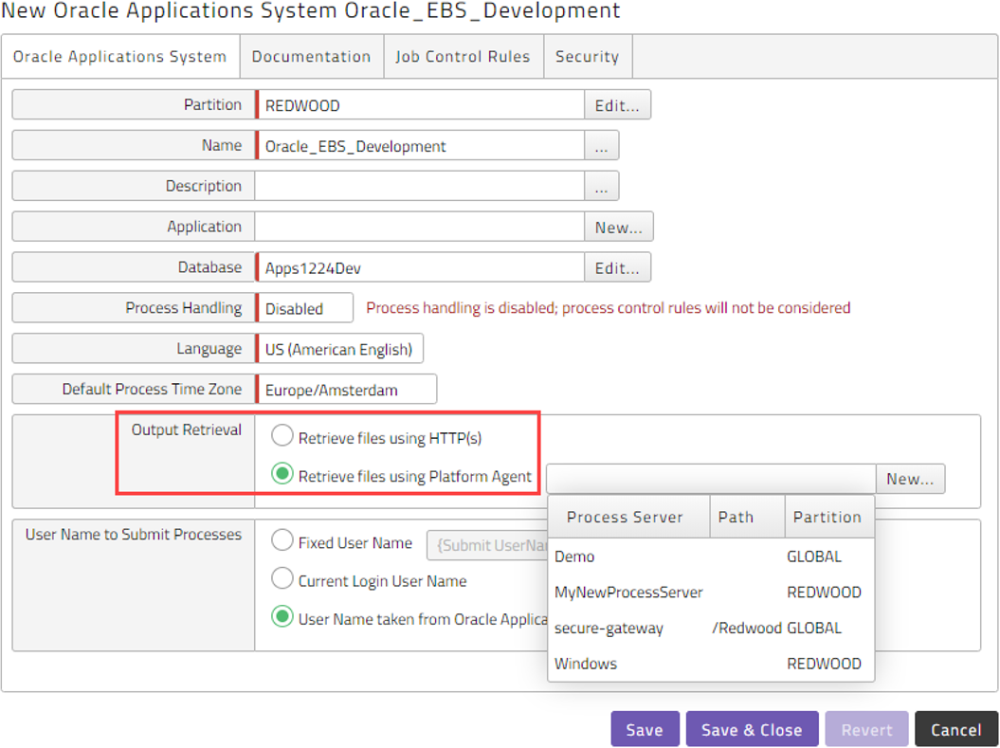Cancel the new system dialog
The width and height of the screenshot is (1000, 748).
[x=956, y=729]
